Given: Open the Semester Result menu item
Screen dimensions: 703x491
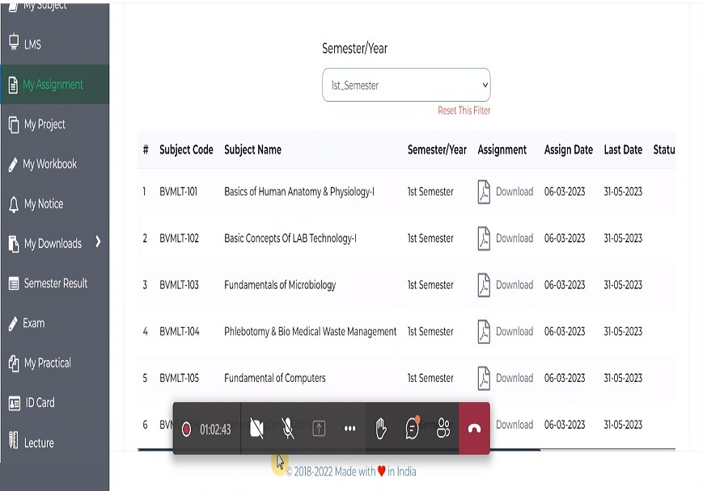Looking at the screenshot, I should point(55,283).
